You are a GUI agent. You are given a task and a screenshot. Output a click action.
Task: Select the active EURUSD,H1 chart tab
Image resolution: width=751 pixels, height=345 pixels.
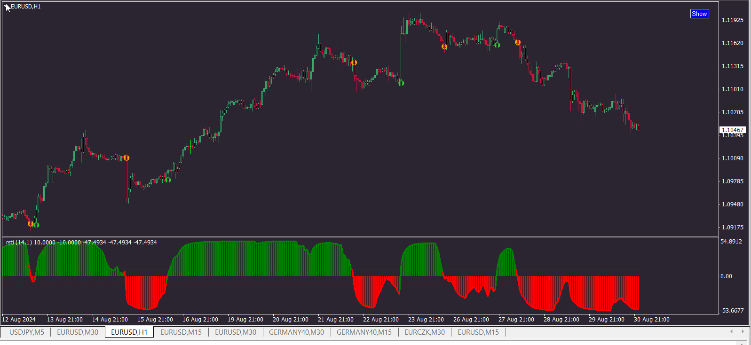[129, 332]
